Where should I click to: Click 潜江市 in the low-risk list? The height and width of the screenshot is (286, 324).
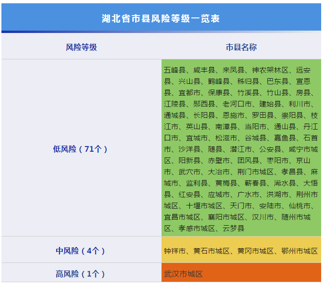click(x=241, y=149)
